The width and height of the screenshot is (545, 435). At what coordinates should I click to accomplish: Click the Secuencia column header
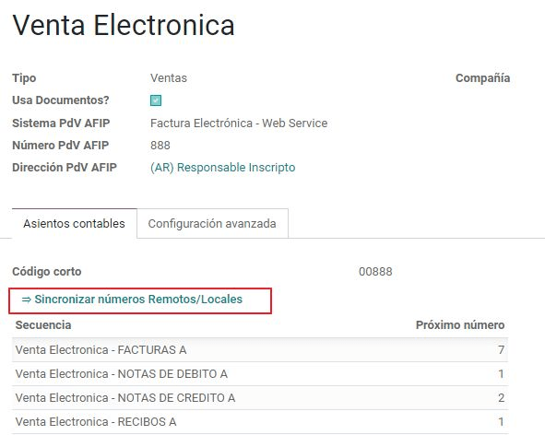click(x=43, y=325)
